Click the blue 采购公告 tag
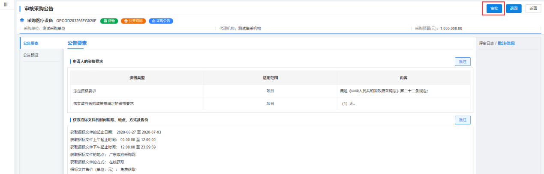544x174 pixels. (161, 21)
